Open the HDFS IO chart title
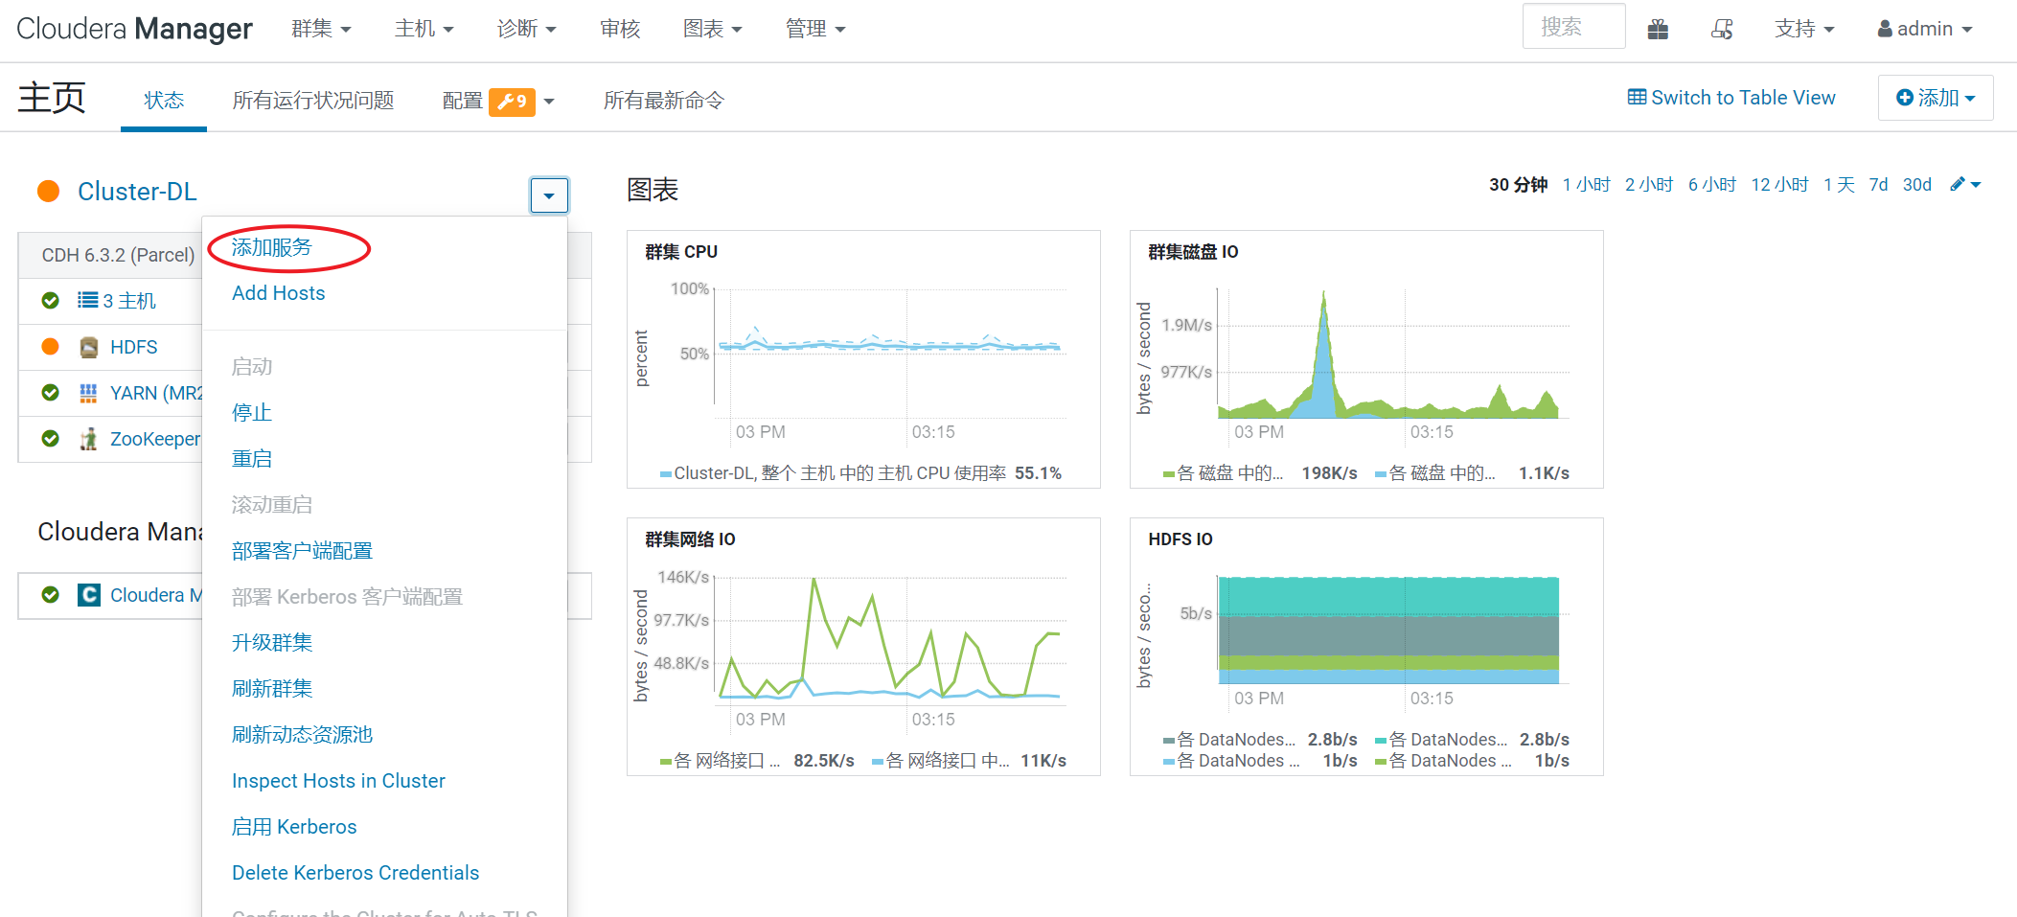Image resolution: width=2017 pixels, height=917 pixels. coord(1180,539)
